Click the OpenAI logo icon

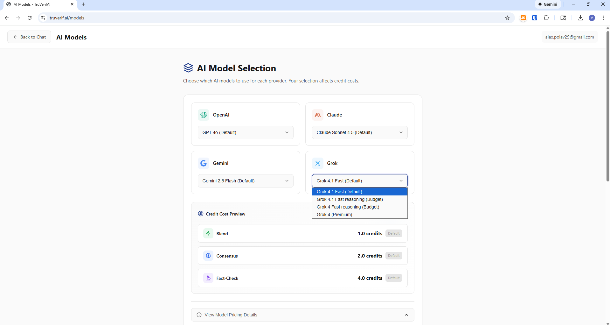tap(204, 115)
